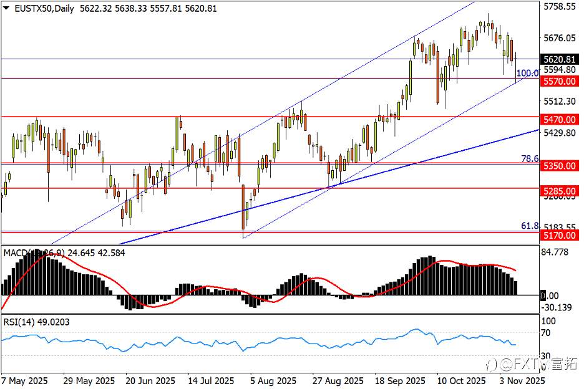This screenshot has width=584, height=389.
Task: Click the MACD scale value -30.139
Action: pos(556,307)
